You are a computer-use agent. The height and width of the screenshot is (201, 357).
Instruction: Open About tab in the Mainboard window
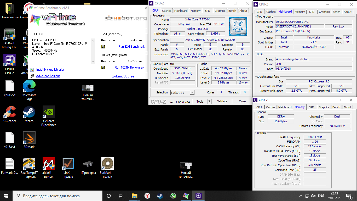[348, 12]
